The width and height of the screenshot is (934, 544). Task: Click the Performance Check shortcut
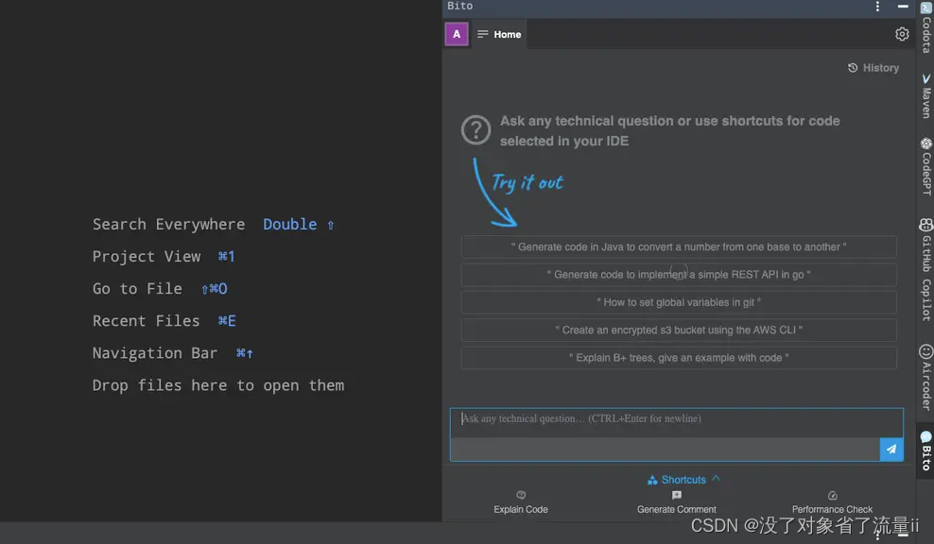click(x=832, y=503)
